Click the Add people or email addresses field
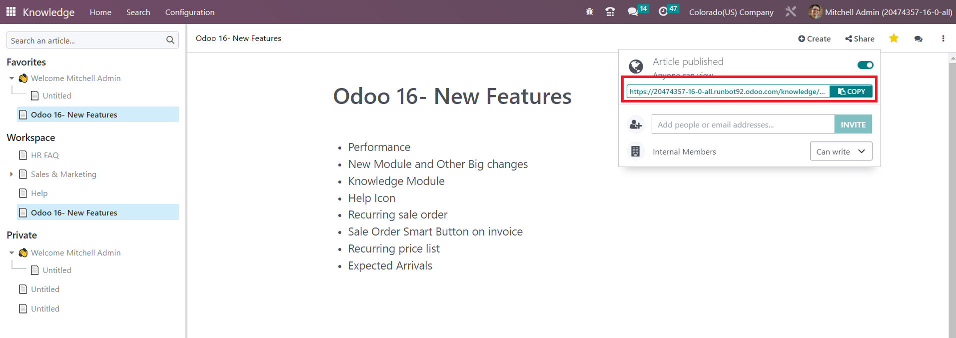Screen dimensions: 956x338 coord(743,124)
